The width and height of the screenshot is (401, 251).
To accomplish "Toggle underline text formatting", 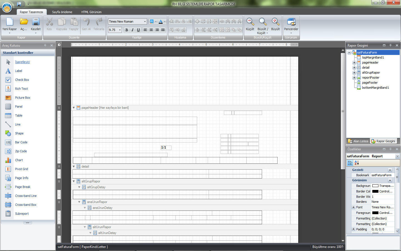I will pyautogui.click(x=138, y=30).
